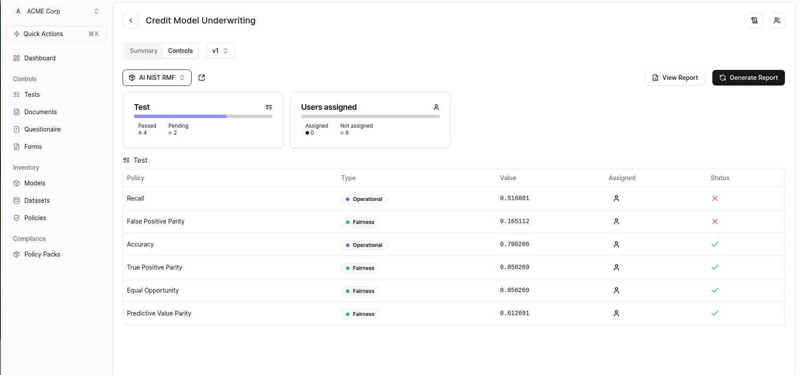
Task: Click the Datasets database icon in sidebar
Action: click(17, 201)
